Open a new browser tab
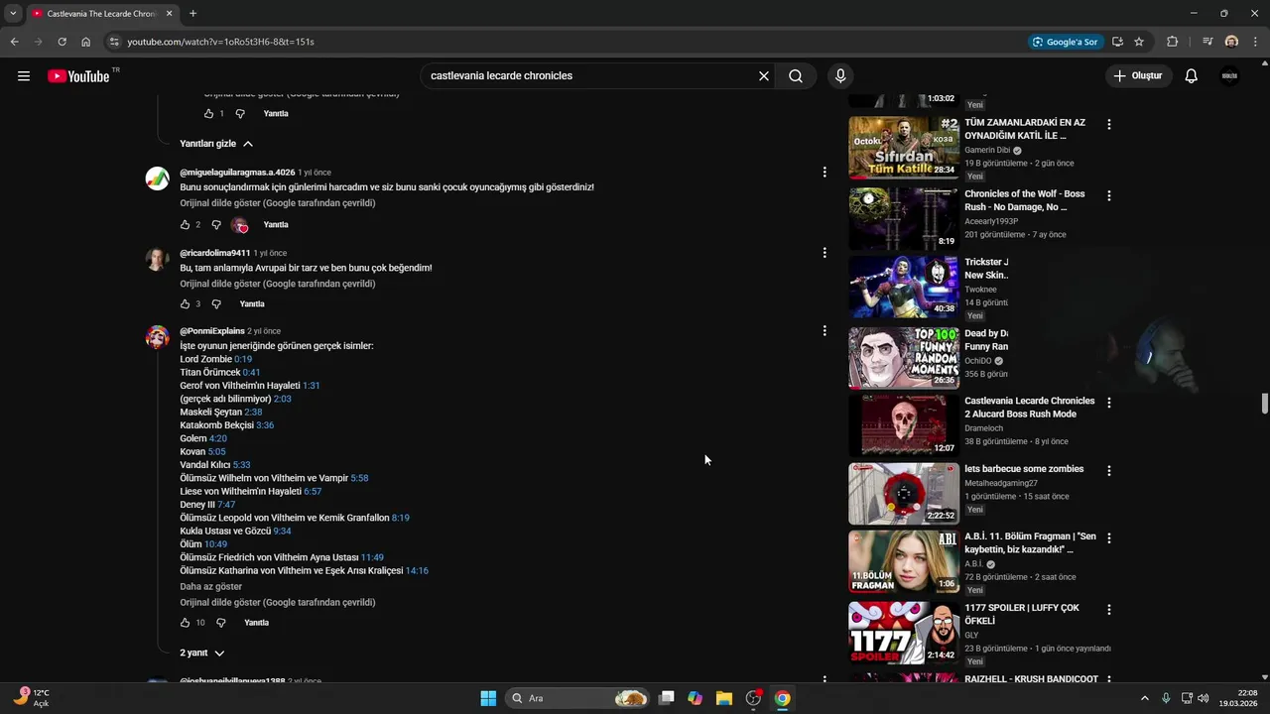Viewport: 1270px width, 714px height. point(192,14)
